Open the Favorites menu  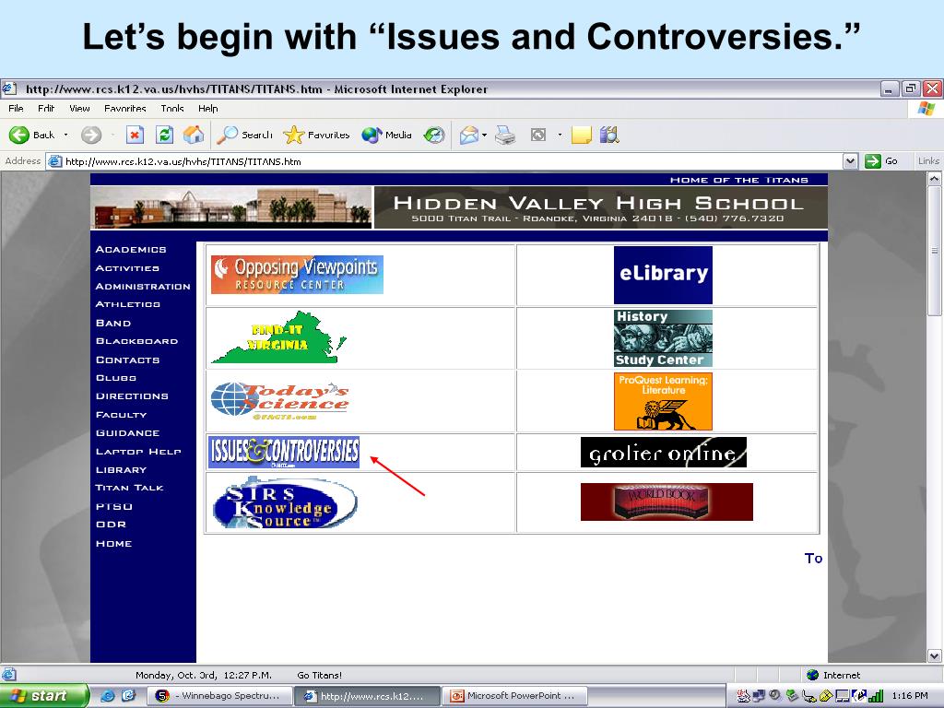point(125,109)
